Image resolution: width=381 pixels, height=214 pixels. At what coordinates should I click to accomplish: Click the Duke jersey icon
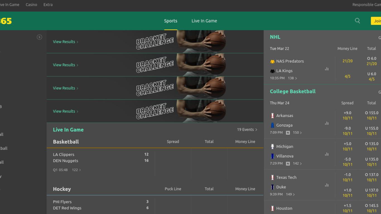pyautogui.click(x=273, y=187)
